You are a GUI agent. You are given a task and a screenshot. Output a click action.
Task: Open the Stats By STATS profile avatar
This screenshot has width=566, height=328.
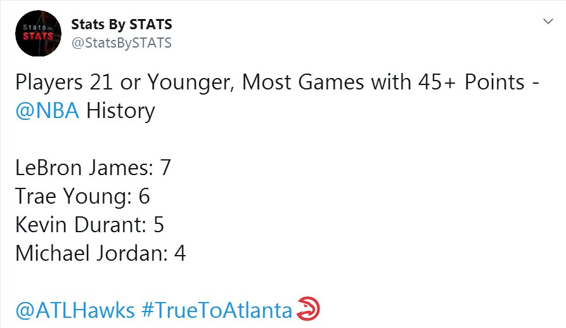point(38,33)
